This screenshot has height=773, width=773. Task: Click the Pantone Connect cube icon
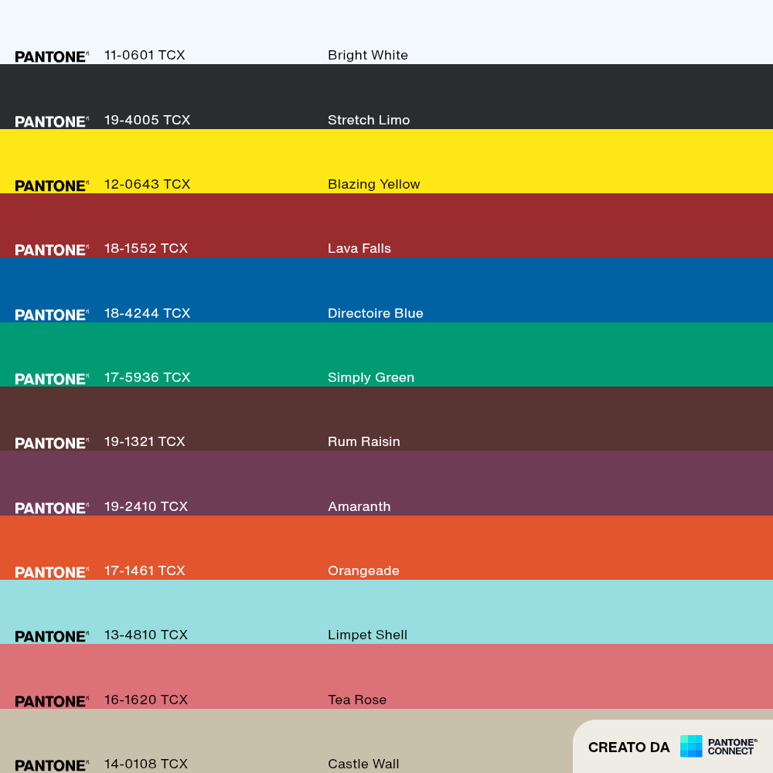pos(690,746)
